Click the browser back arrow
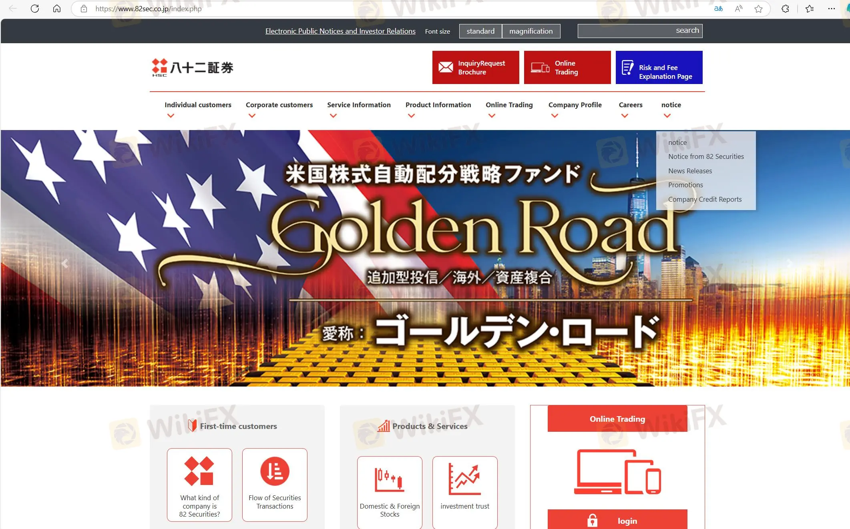This screenshot has width=850, height=529. (x=13, y=8)
